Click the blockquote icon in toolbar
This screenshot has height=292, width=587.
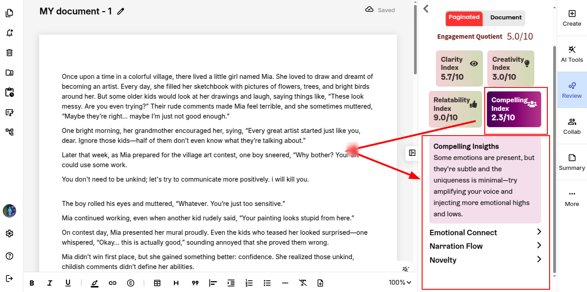[195, 283]
